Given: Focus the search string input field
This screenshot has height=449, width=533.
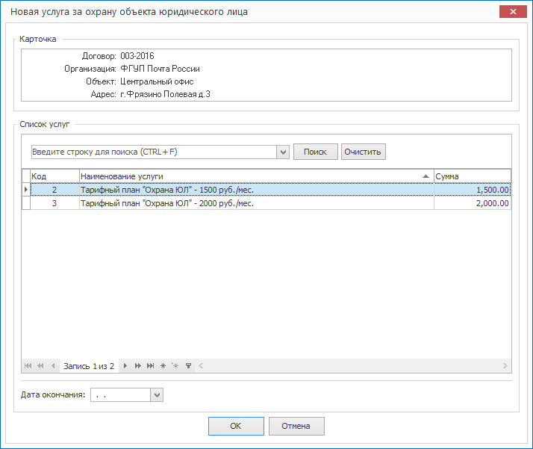Looking at the screenshot, I should click(x=154, y=152).
